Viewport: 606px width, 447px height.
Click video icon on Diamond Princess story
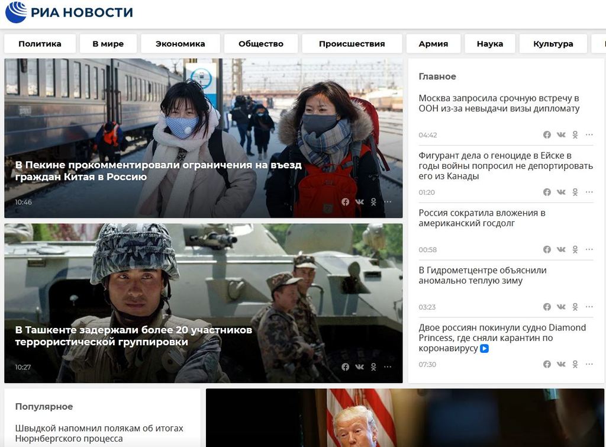[x=484, y=349]
